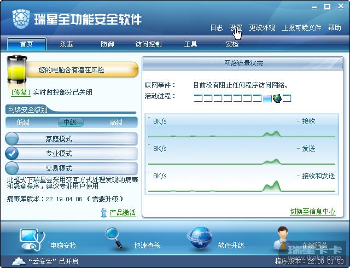Viewport: 350px width, 268px height.
Task: Click the yellow battery risk status icon
Action: pyautogui.click(x=17, y=69)
